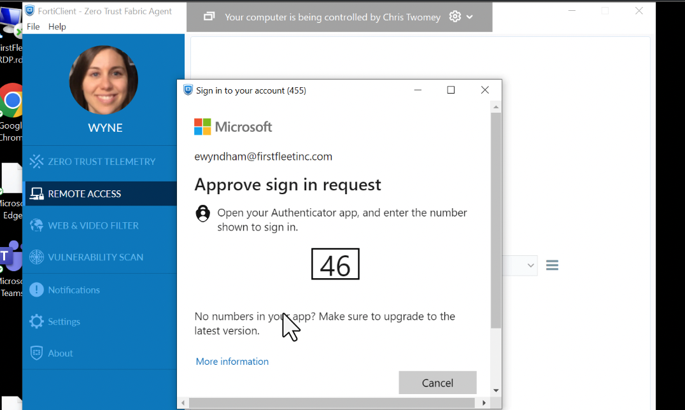Open Microsoft Teams desktop shortcut
The width and height of the screenshot is (685, 410).
[11, 269]
